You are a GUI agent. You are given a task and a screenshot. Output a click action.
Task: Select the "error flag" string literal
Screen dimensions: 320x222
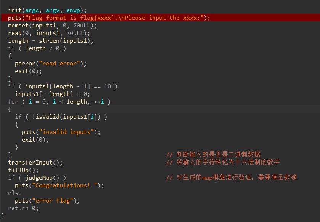[x=56, y=201]
